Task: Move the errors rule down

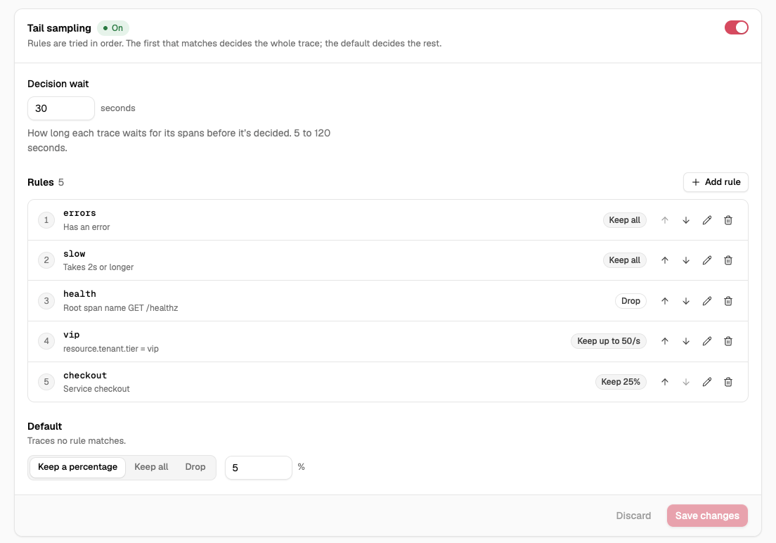Action: point(686,220)
